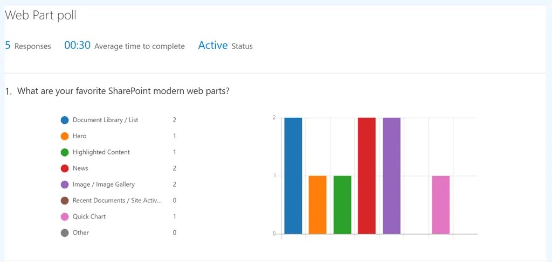Click the gray Other legend dot
Image resolution: width=552 pixels, height=262 pixels.
tap(65, 233)
